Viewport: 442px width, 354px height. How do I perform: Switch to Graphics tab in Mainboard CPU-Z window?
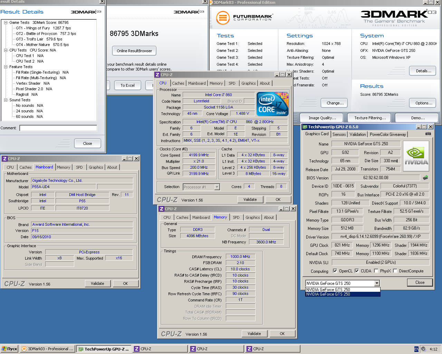tap(96, 167)
